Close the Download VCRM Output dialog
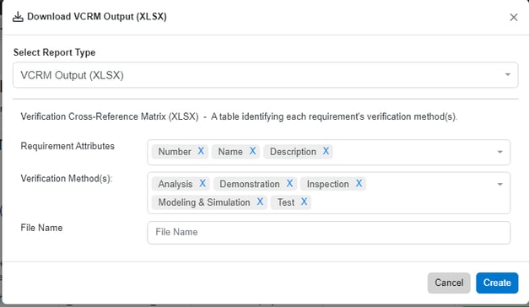 tap(514, 17)
